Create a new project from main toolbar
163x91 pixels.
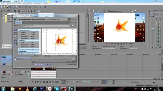point(2,7)
